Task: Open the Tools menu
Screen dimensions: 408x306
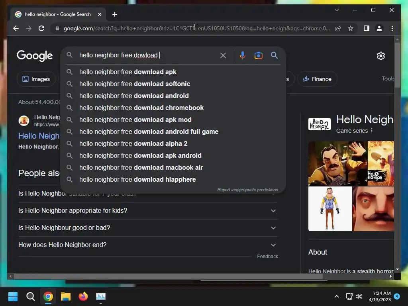Action: [x=388, y=78]
